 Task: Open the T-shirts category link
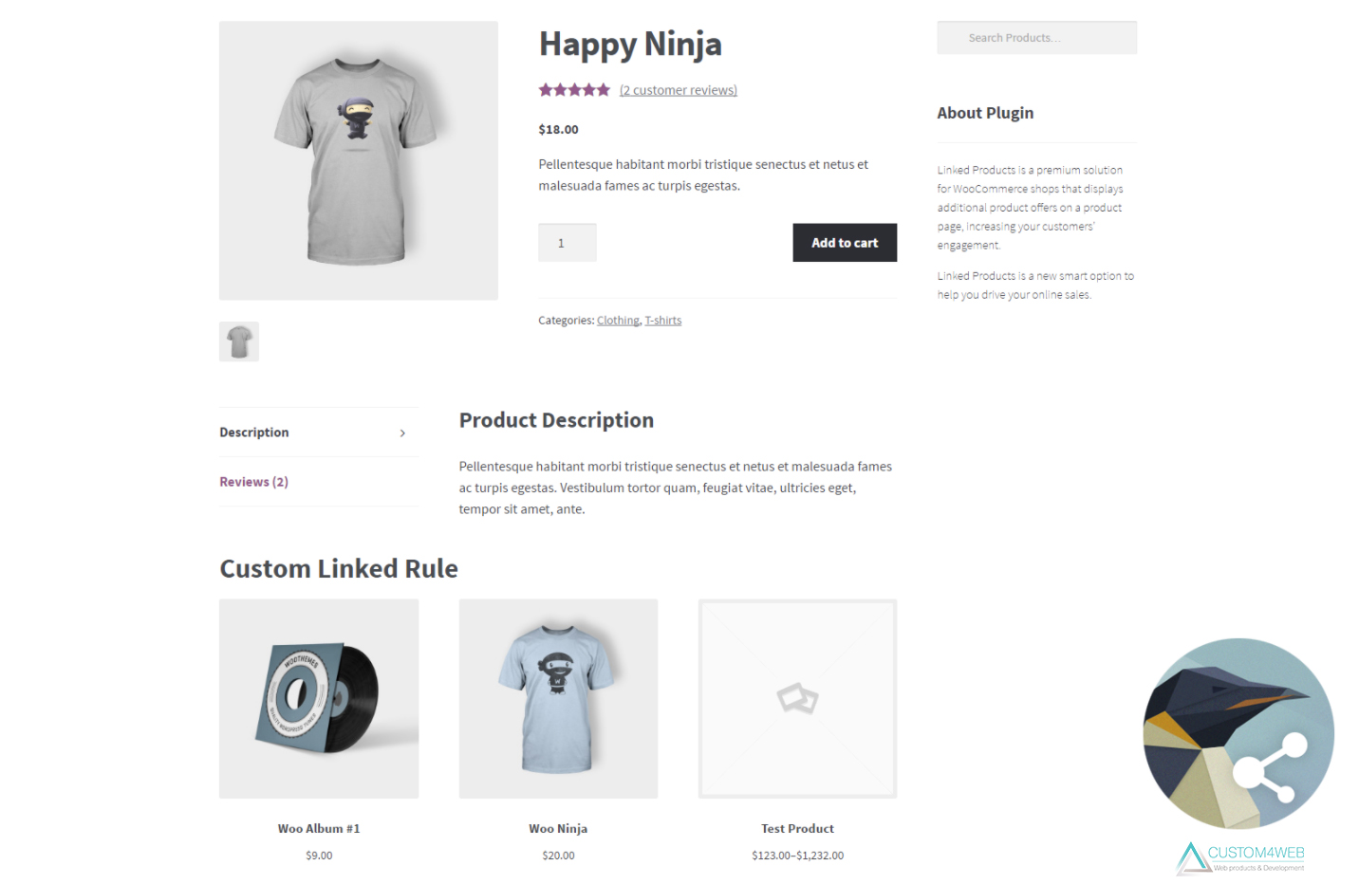[663, 321]
